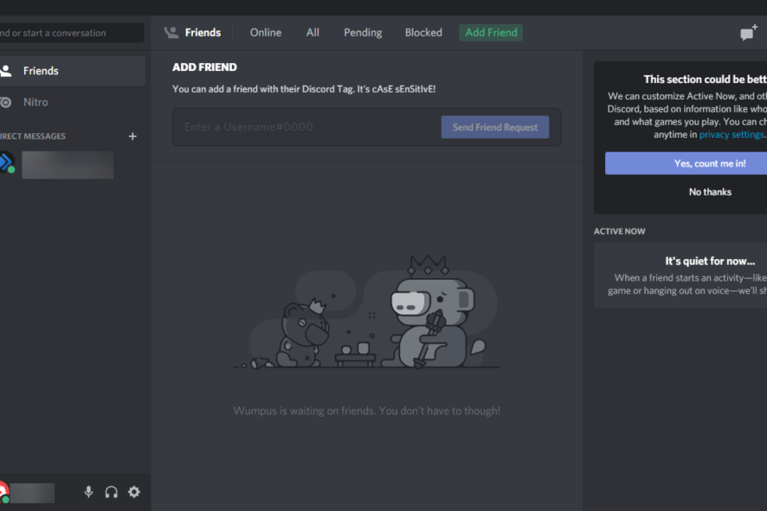Click the Friends icon in the top bar
Screen dimensions: 767x511
point(171,33)
